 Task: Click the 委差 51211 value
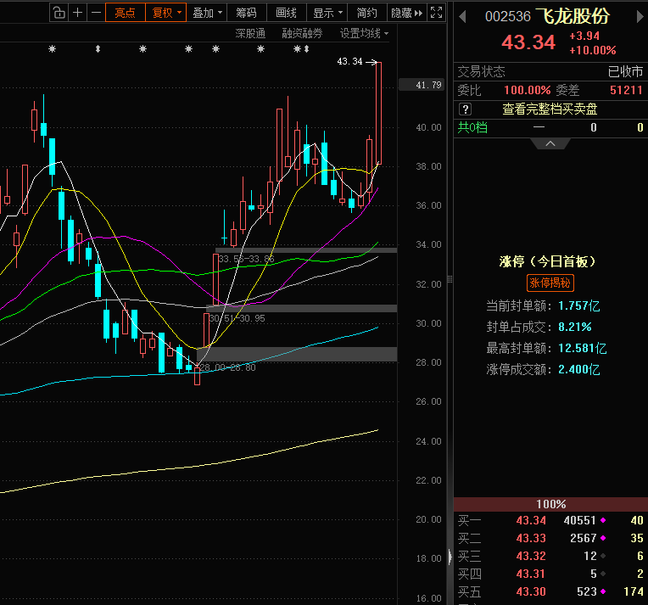[626, 90]
